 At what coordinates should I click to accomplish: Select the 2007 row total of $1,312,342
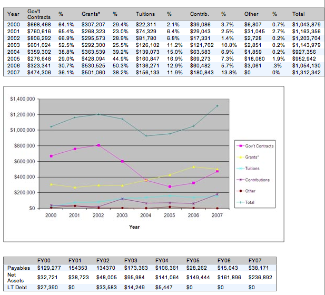coord(306,72)
